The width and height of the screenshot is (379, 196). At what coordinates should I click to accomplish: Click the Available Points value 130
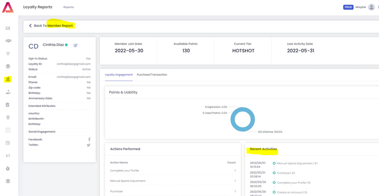coord(186,51)
